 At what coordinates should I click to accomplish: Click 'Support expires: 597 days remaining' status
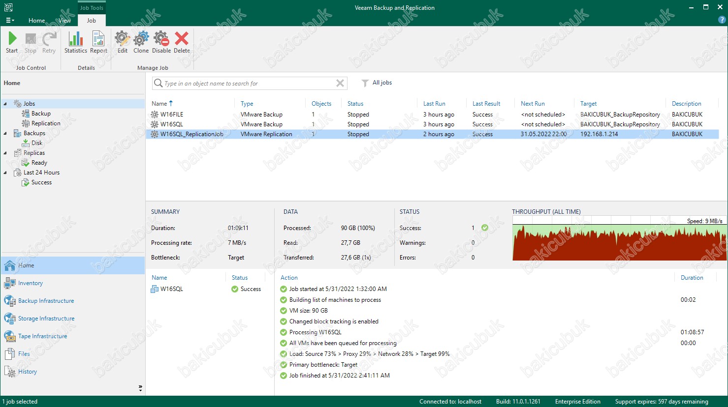point(662,402)
